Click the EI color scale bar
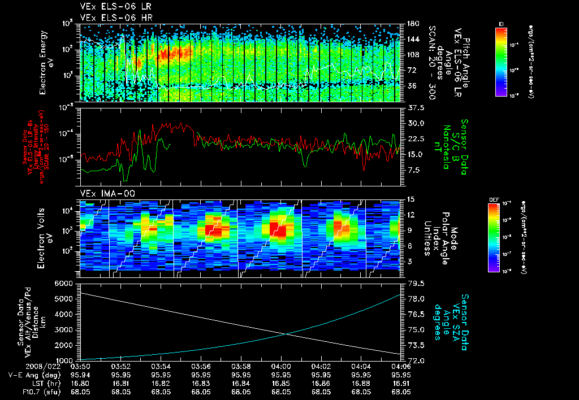 501,62
